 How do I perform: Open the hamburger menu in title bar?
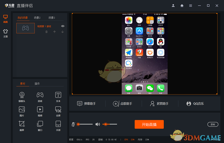pos(191,6)
